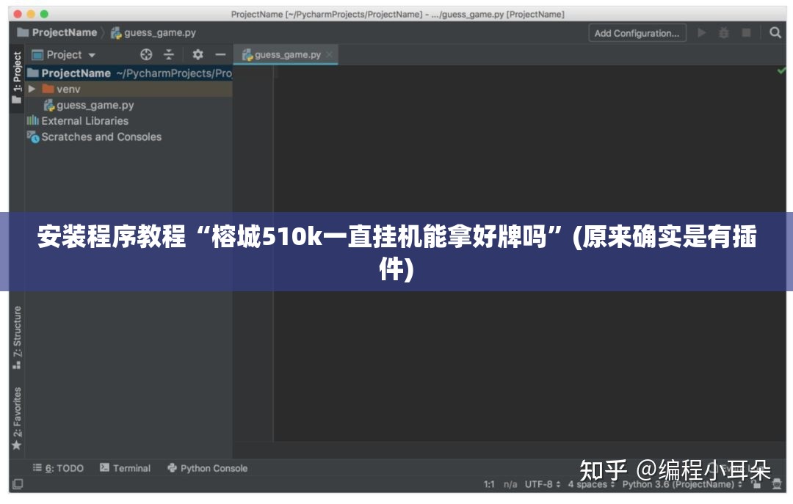Hide the Project panel with minus icon

tap(220, 54)
